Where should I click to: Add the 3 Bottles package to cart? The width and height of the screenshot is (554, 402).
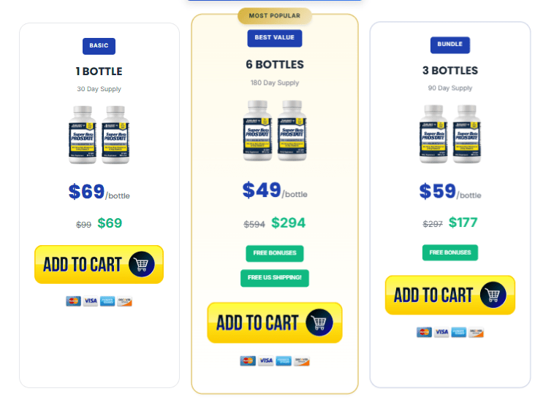point(449,295)
